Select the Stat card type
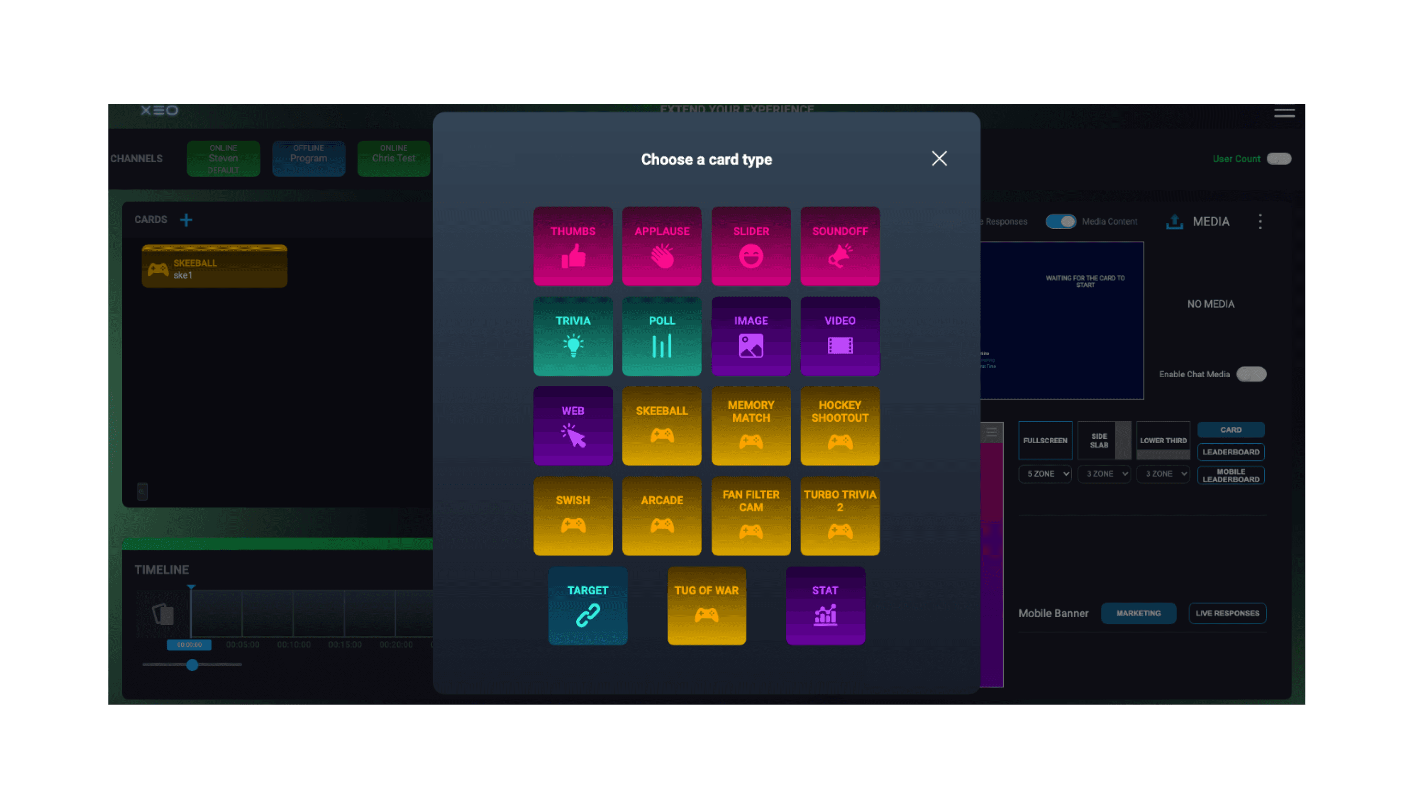 point(824,606)
